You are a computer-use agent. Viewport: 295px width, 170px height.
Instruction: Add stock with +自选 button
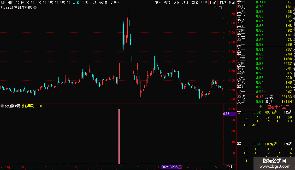(x=222, y=2)
